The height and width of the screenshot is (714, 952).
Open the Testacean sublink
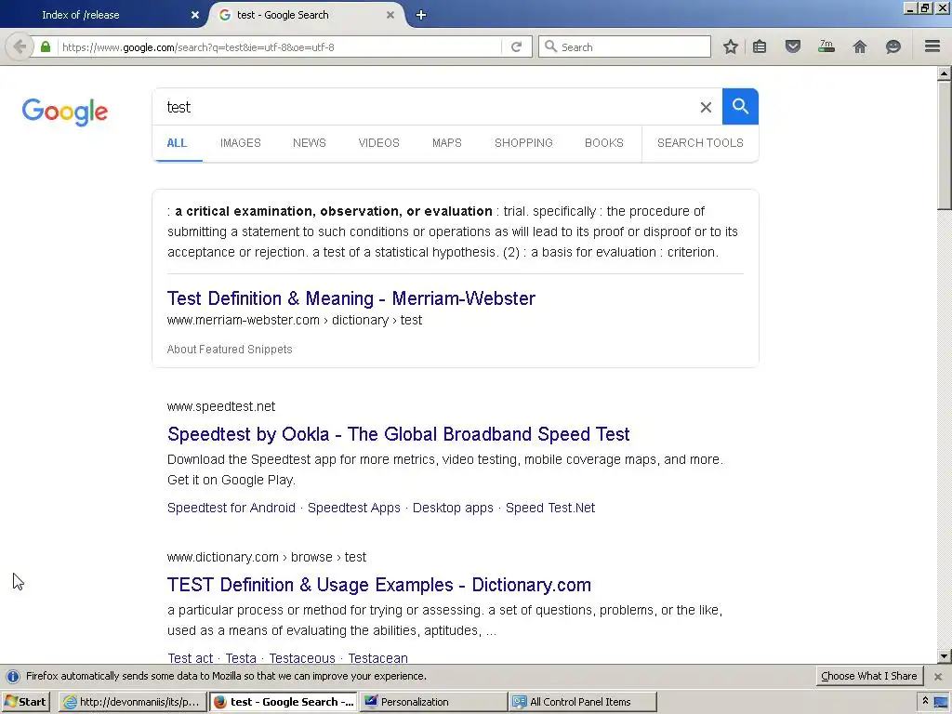pyautogui.click(x=377, y=658)
